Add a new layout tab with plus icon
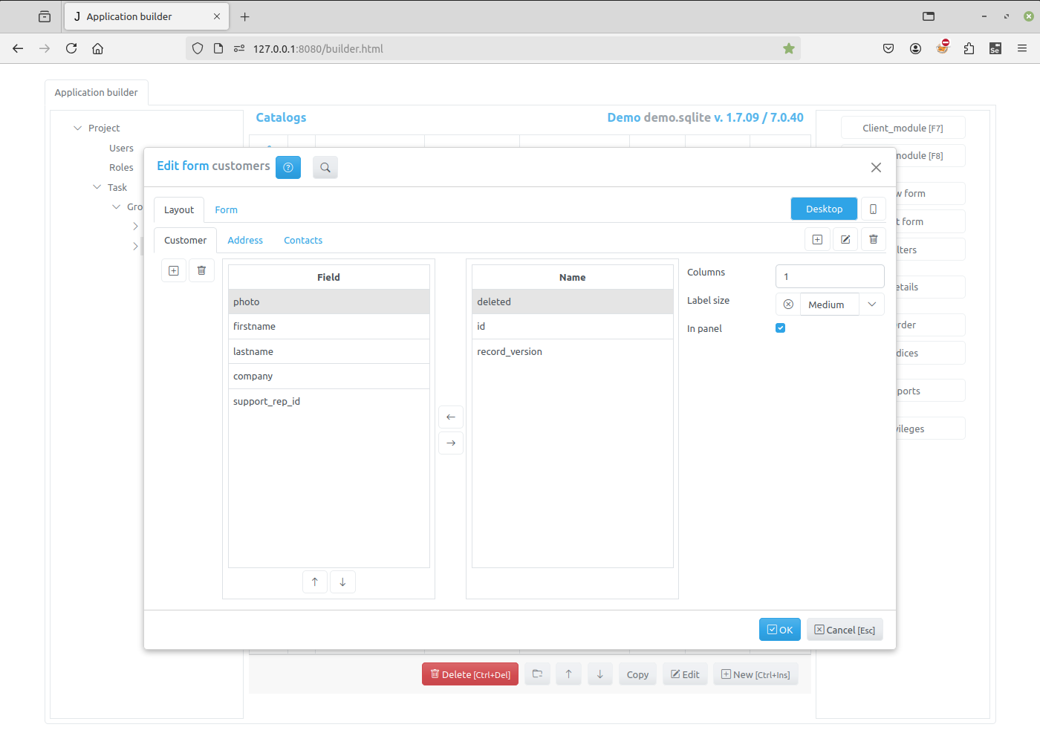This screenshot has height=733, width=1040. [x=817, y=239]
